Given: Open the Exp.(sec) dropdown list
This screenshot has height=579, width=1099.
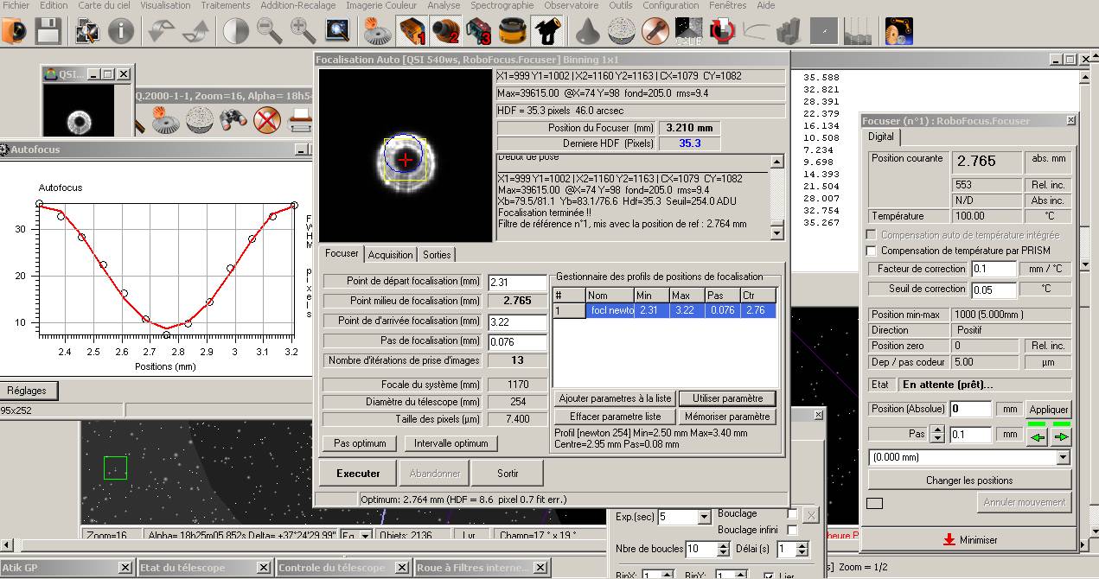Looking at the screenshot, I should click(703, 518).
